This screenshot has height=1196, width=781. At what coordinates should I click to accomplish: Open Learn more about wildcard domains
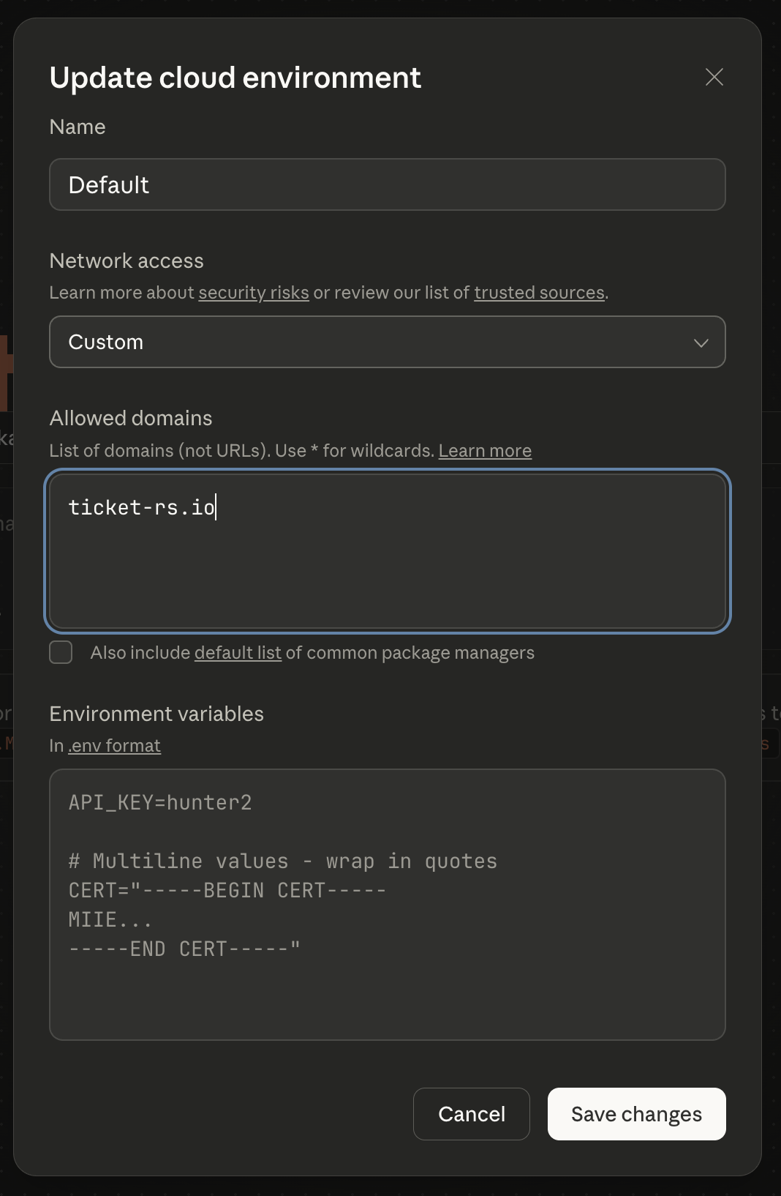pyautogui.click(x=485, y=450)
